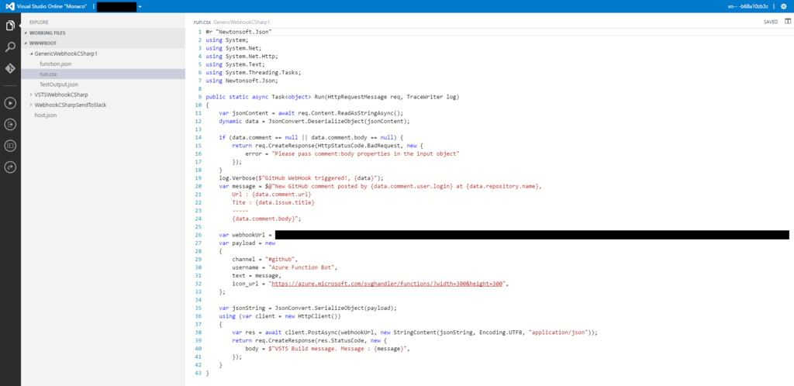Click the Run play circle icon
Image resolution: width=794 pixels, height=386 pixels.
9,103
